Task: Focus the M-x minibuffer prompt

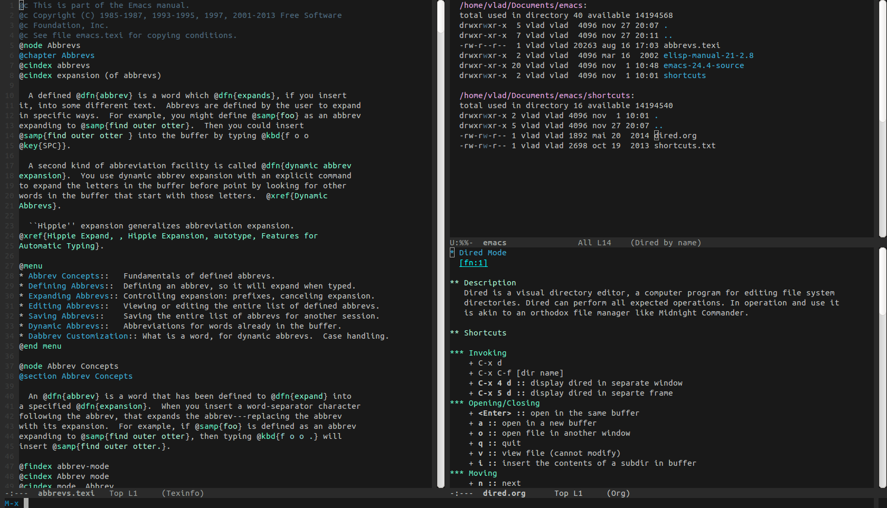Action: click(x=158, y=503)
